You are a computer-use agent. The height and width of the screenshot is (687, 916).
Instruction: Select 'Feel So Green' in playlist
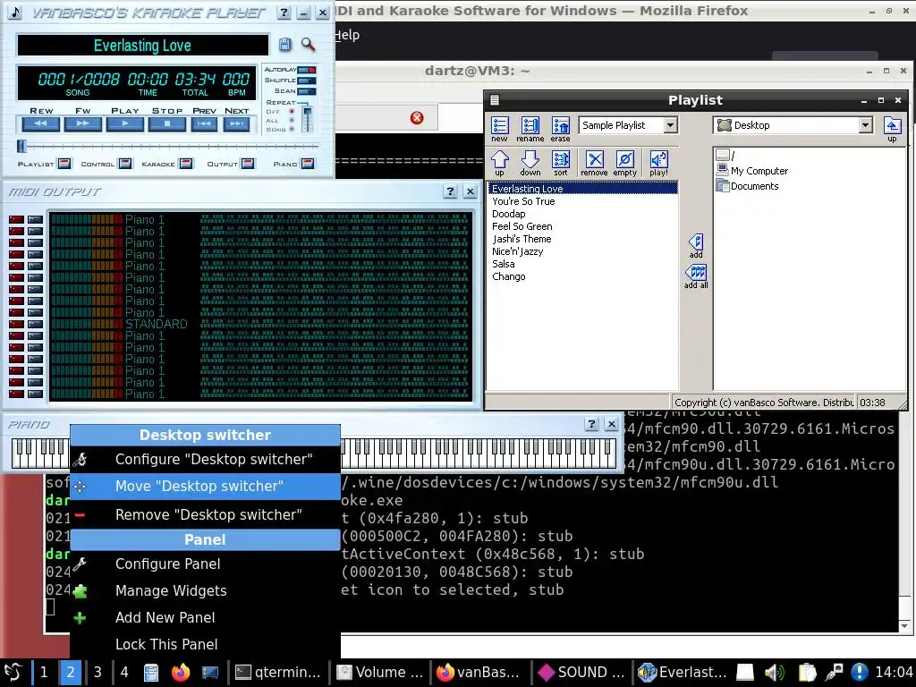click(x=522, y=226)
